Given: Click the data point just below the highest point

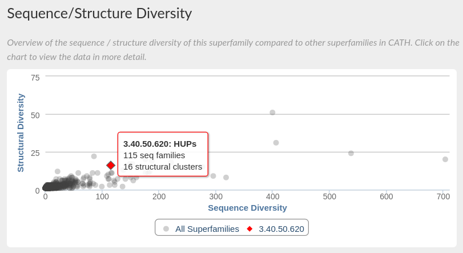Looking at the screenshot, I should pos(276,143).
